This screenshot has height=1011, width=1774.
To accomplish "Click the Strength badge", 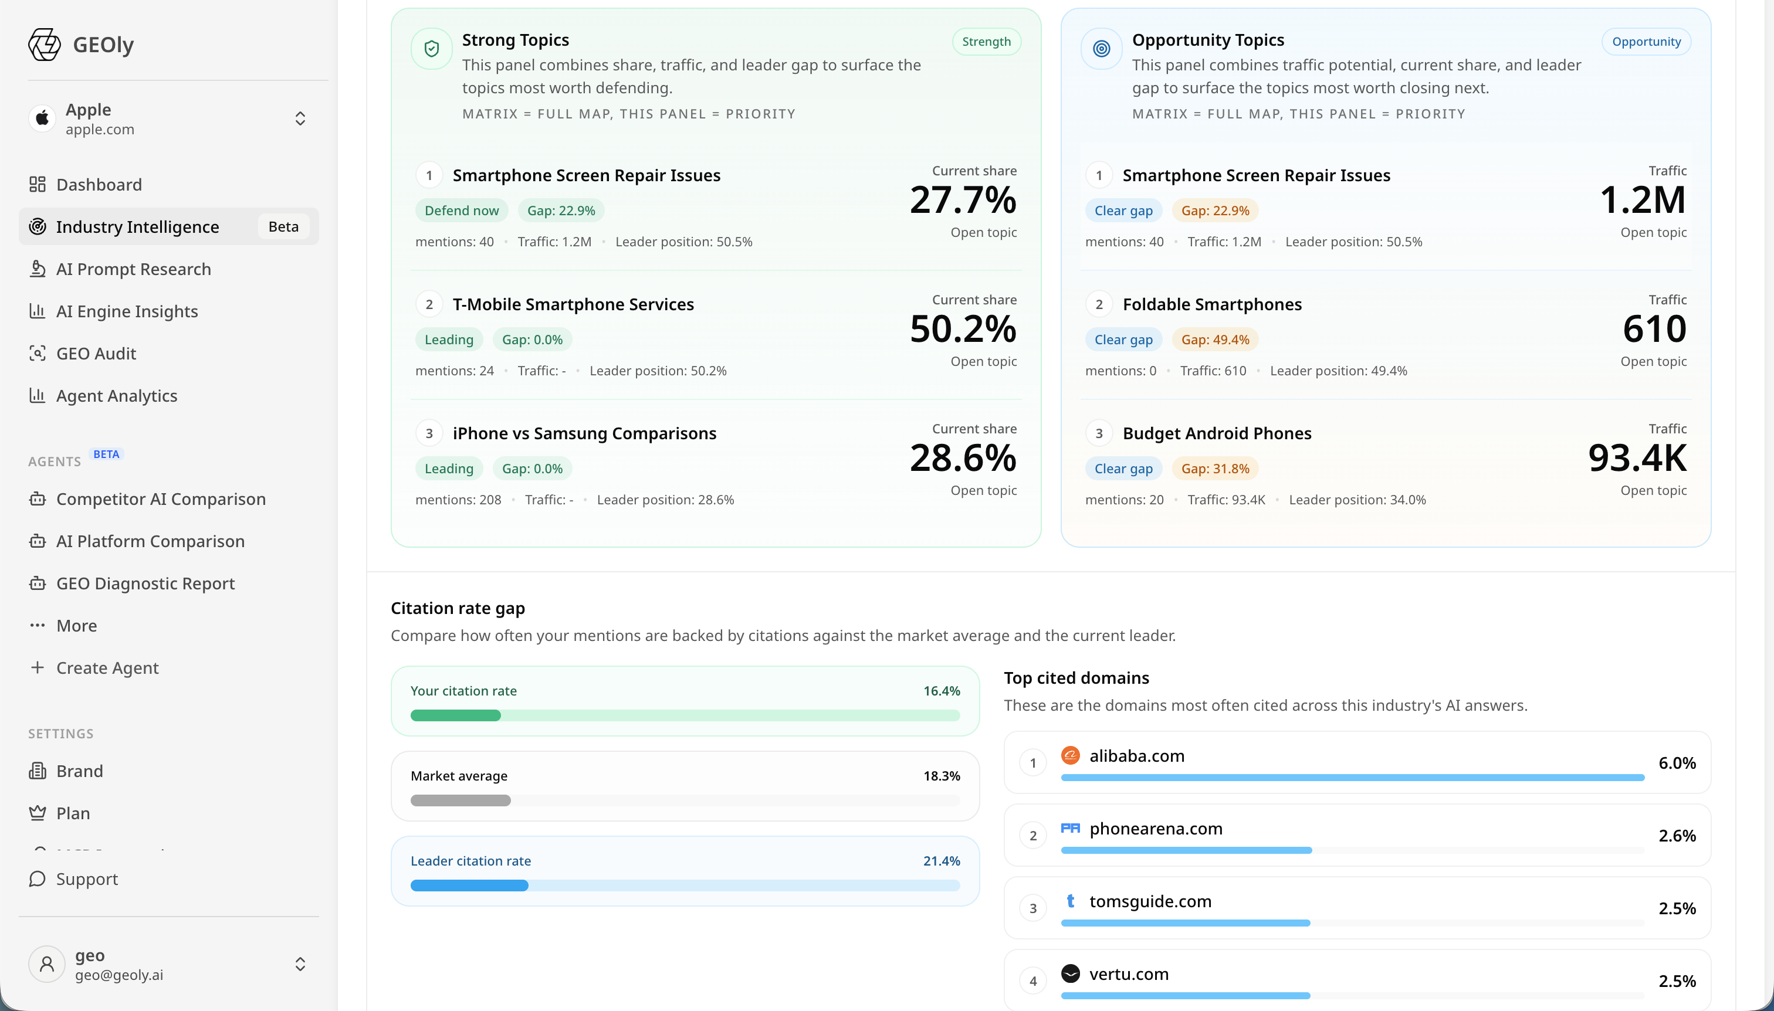I will (x=986, y=42).
